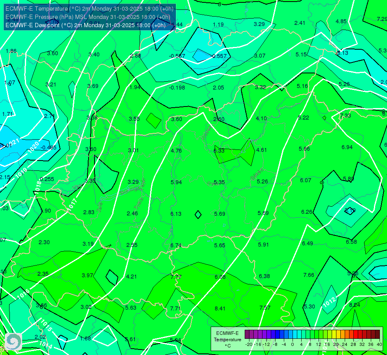Click the 6.13 dew point value
This screenshot has height=355, width=387.
[176, 213]
